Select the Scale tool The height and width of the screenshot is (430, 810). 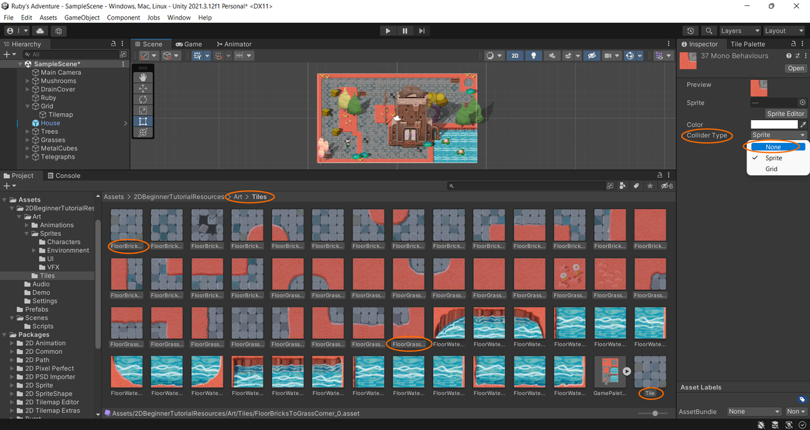click(x=143, y=111)
